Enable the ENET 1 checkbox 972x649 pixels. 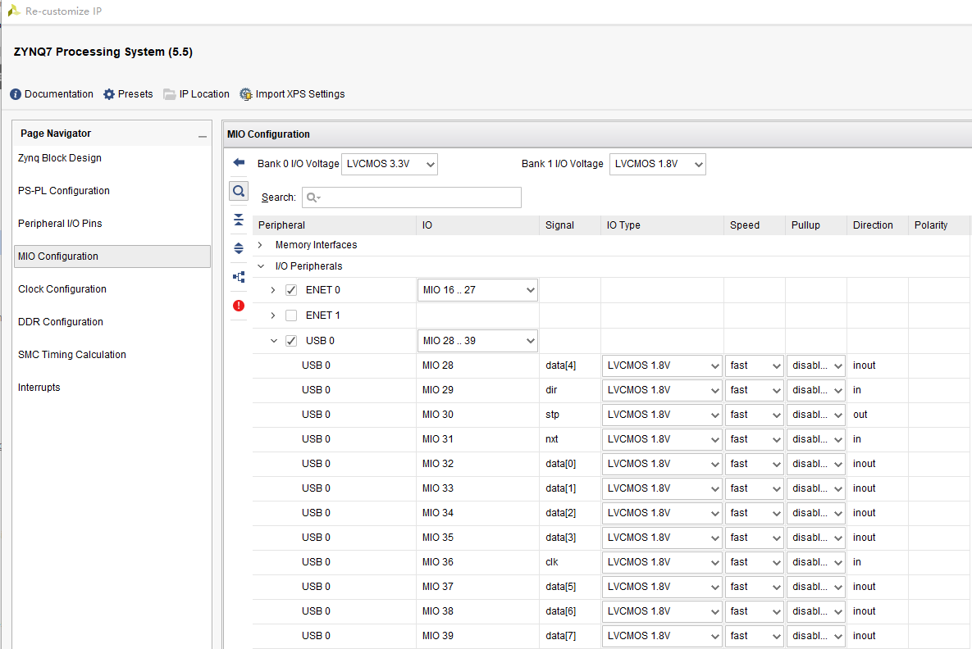[x=290, y=315]
